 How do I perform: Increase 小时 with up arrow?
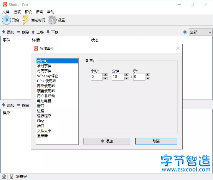click(105, 75)
